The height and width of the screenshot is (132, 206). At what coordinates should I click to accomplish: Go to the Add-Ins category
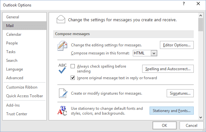point(25,105)
